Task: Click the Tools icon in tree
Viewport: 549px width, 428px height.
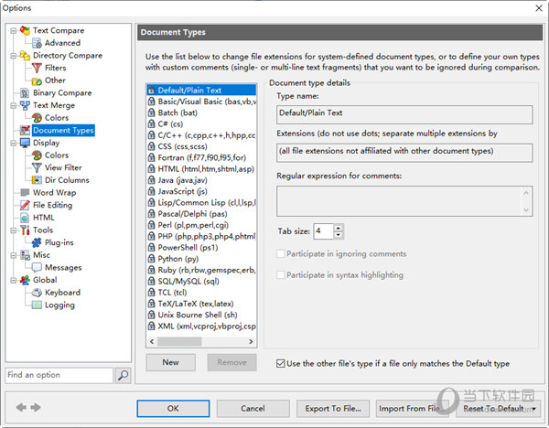Action: (25, 230)
